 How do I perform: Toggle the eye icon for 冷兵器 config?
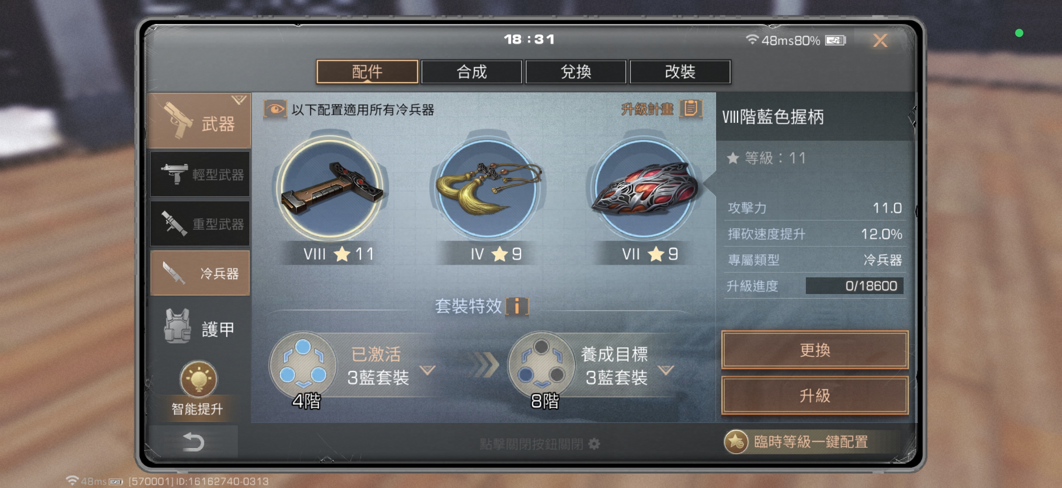point(275,109)
